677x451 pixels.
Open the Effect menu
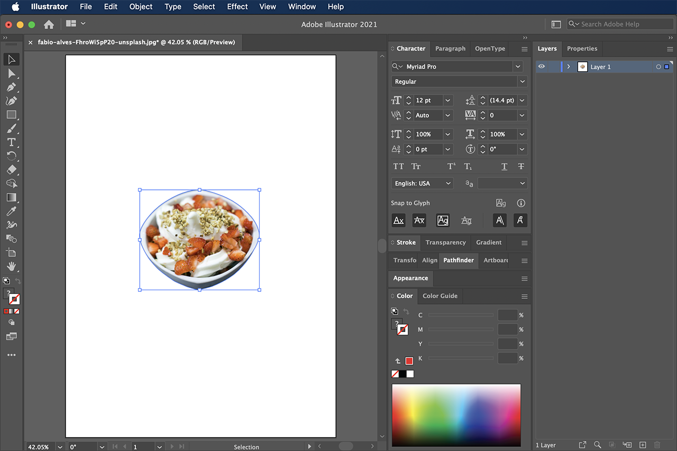click(237, 7)
